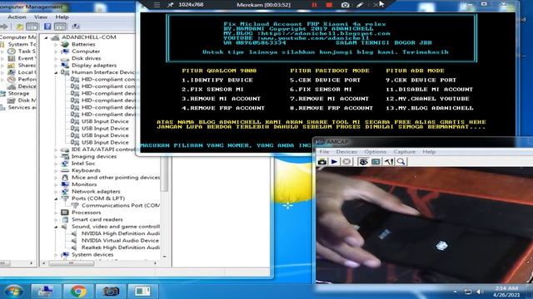Screen dimensions: 533x299
Task: Expand the Display adapters category
Action: [x=56, y=66]
